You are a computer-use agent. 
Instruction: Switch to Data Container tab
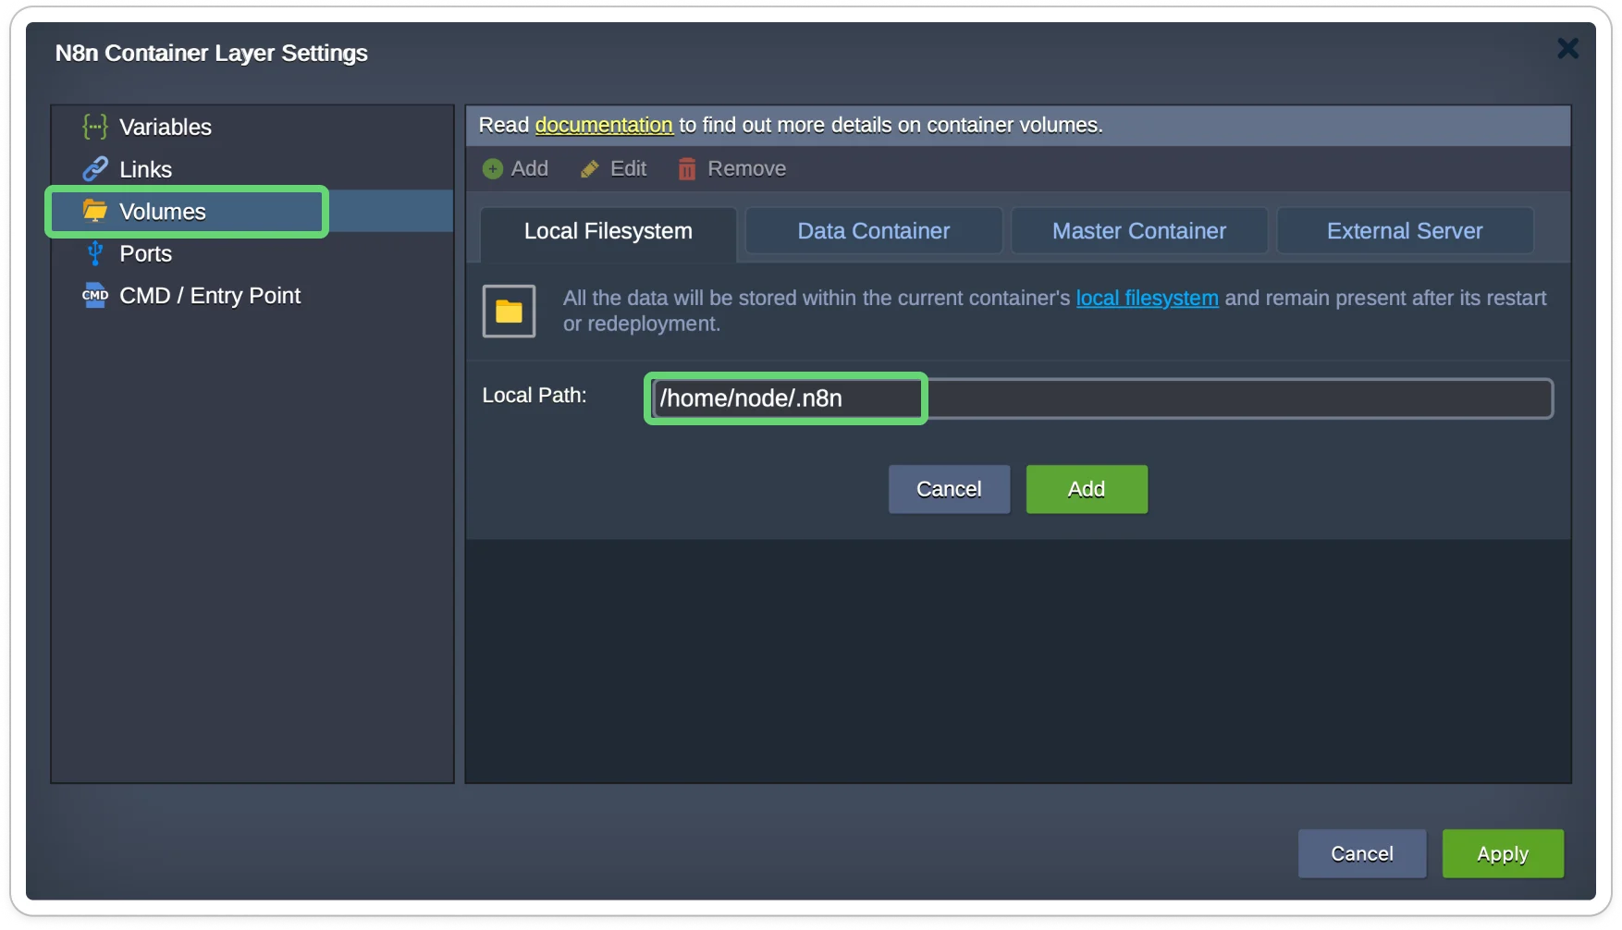(x=874, y=231)
